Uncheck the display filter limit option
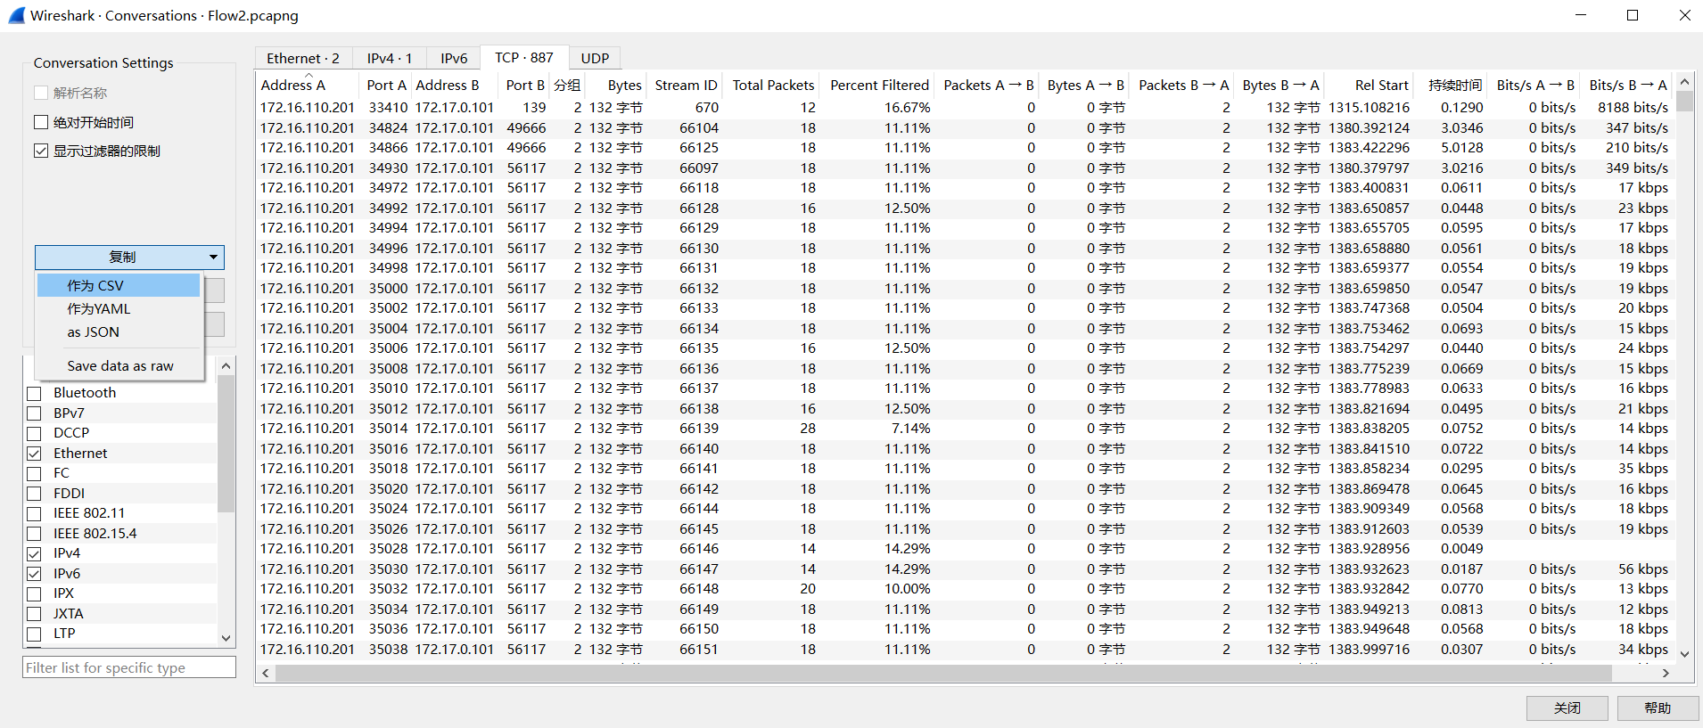The width and height of the screenshot is (1703, 728). point(41,151)
